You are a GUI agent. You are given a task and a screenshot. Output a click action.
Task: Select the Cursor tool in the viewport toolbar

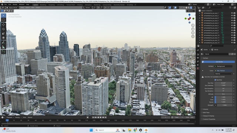[3, 20]
